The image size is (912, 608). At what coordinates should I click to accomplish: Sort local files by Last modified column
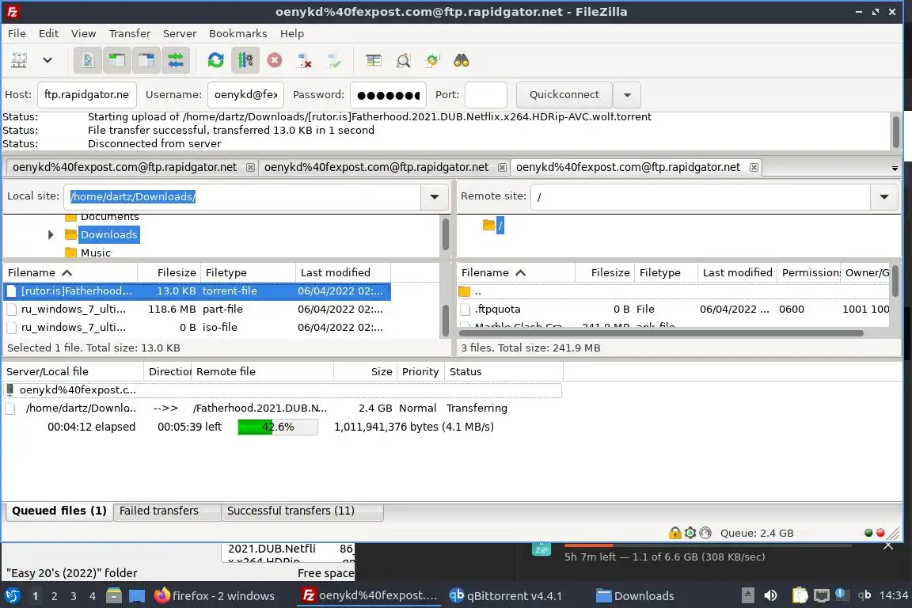[343, 272]
